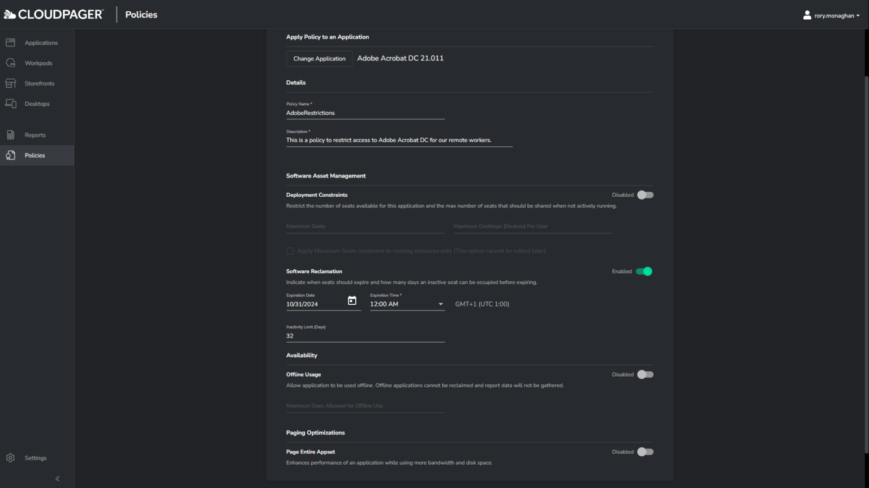Enable the Deployment Constraints toggle

point(645,195)
